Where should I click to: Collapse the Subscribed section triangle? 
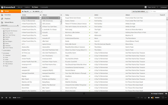coord(2,50)
